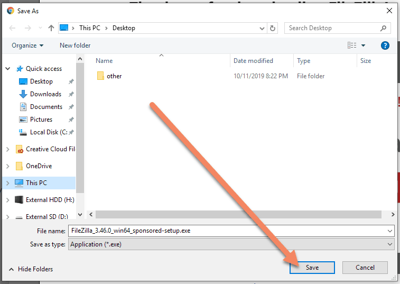Click the horizontal scrollbar track in file list

click(x=238, y=215)
